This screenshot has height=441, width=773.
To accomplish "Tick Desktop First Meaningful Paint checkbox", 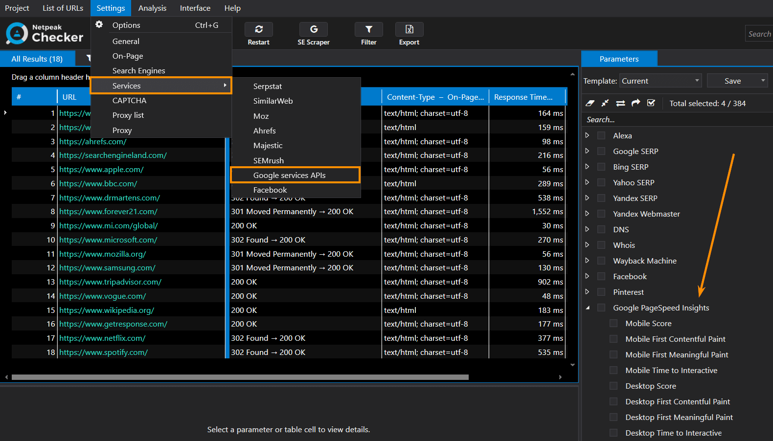I will point(614,417).
